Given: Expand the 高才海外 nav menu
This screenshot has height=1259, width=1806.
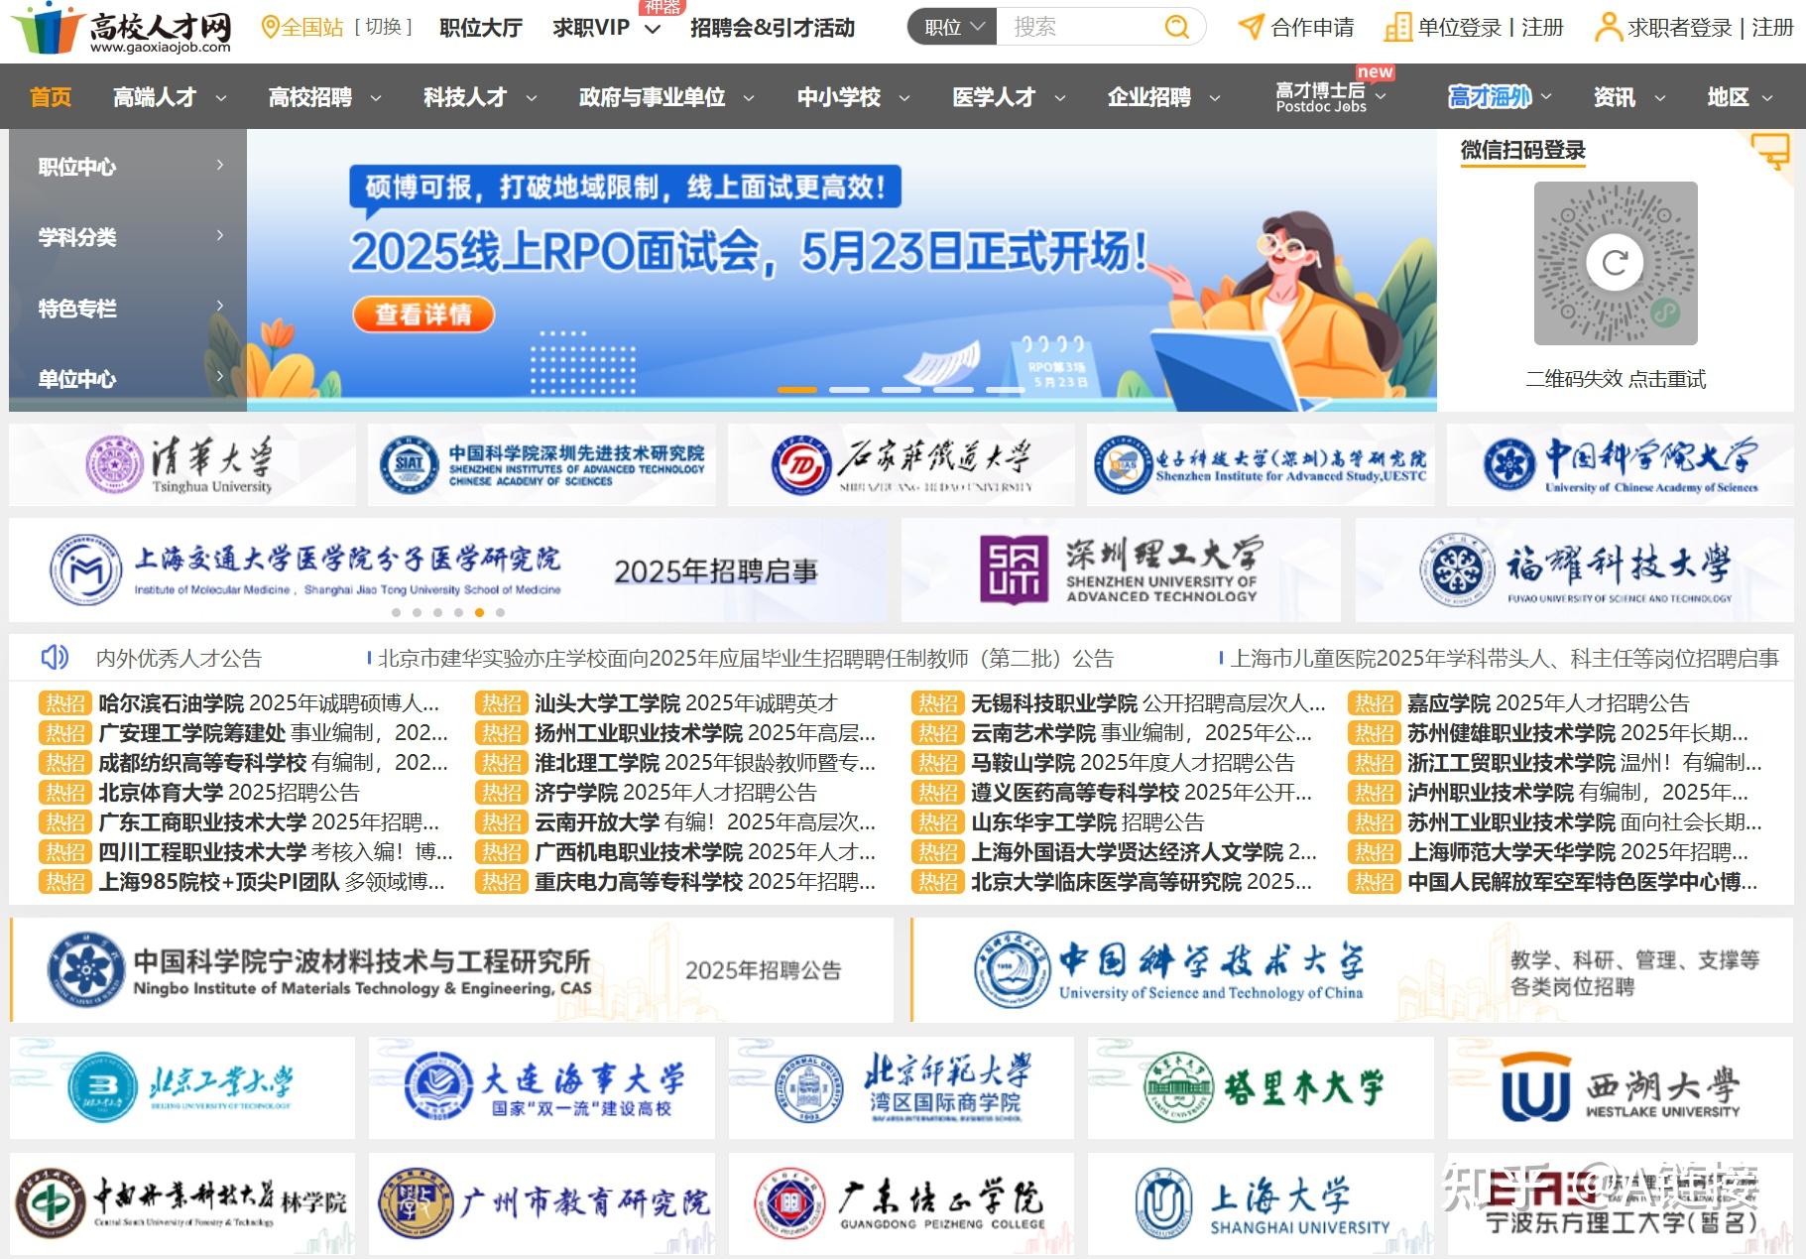Looking at the screenshot, I should coord(1545,96).
